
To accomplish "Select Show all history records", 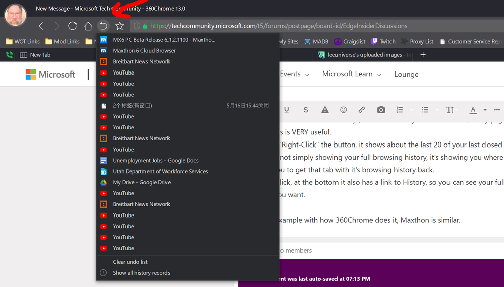I will tap(188, 273).
